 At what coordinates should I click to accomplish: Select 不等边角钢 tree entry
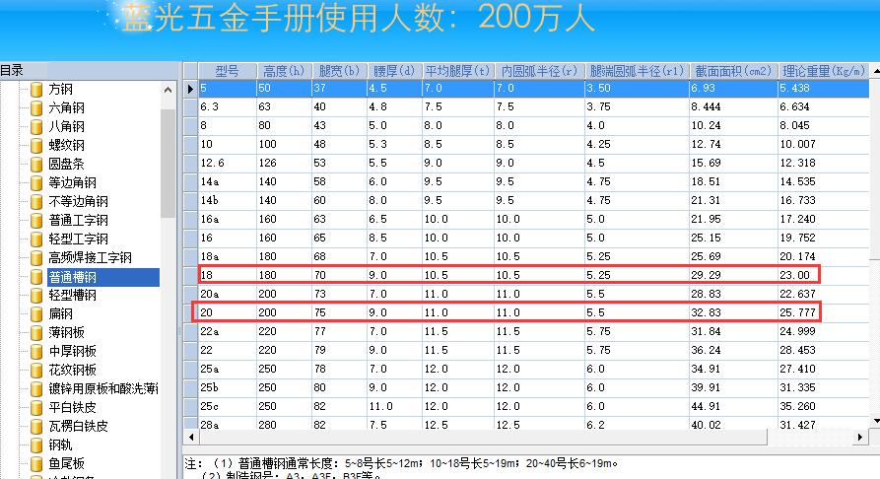point(79,202)
